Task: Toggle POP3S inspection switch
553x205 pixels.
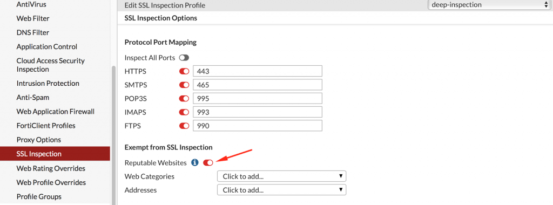Action: click(x=184, y=99)
